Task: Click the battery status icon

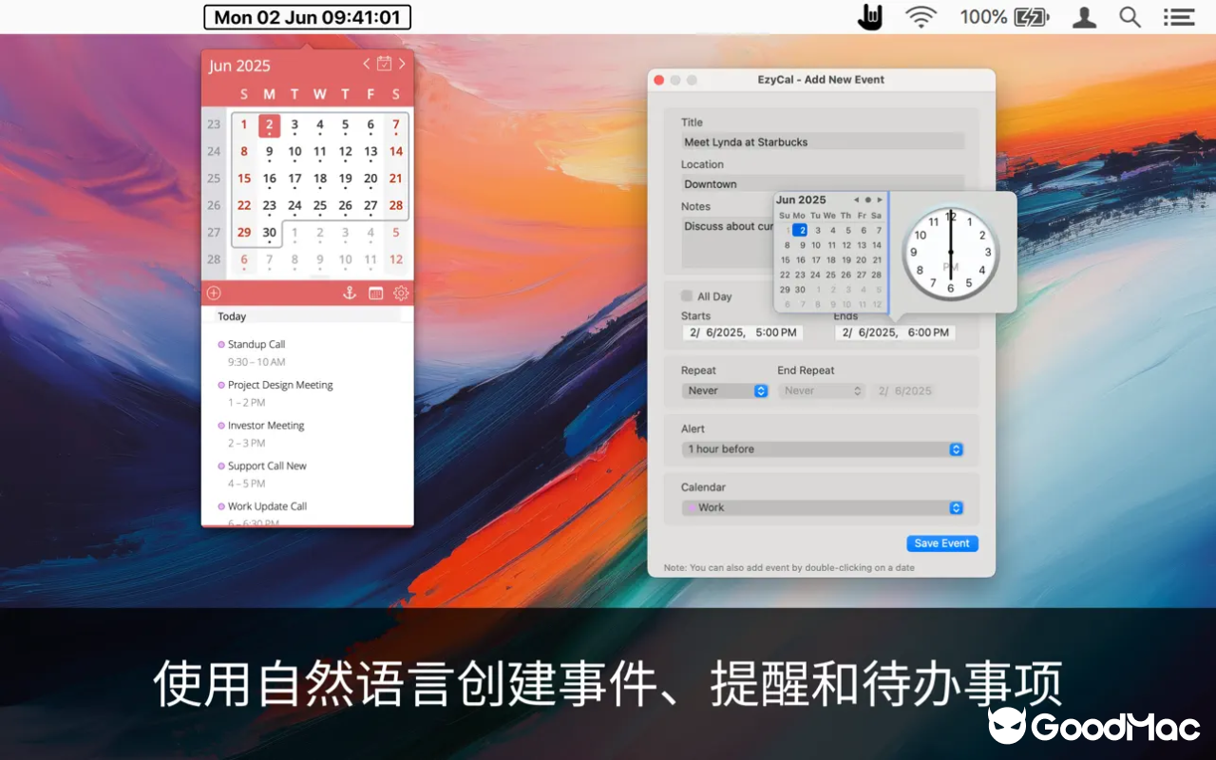Action: 1032,17
